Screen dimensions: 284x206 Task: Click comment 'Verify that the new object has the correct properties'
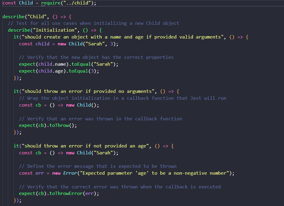pyautogui.click(x=96, y=57)
